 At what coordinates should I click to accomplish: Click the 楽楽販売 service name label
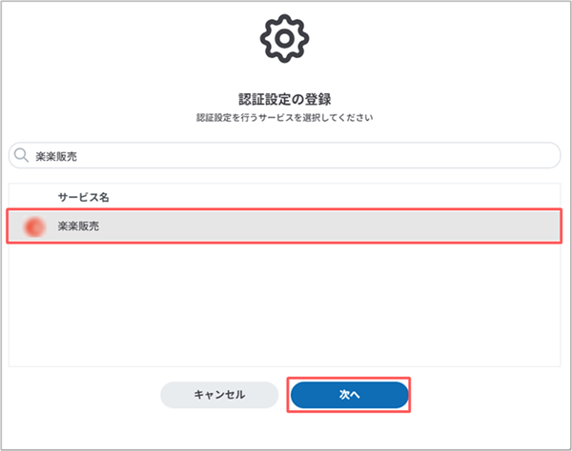coord(78,227)
